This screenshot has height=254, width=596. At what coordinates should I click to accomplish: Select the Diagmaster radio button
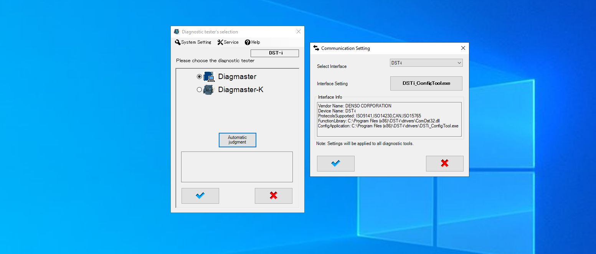[x=199, y=76]
